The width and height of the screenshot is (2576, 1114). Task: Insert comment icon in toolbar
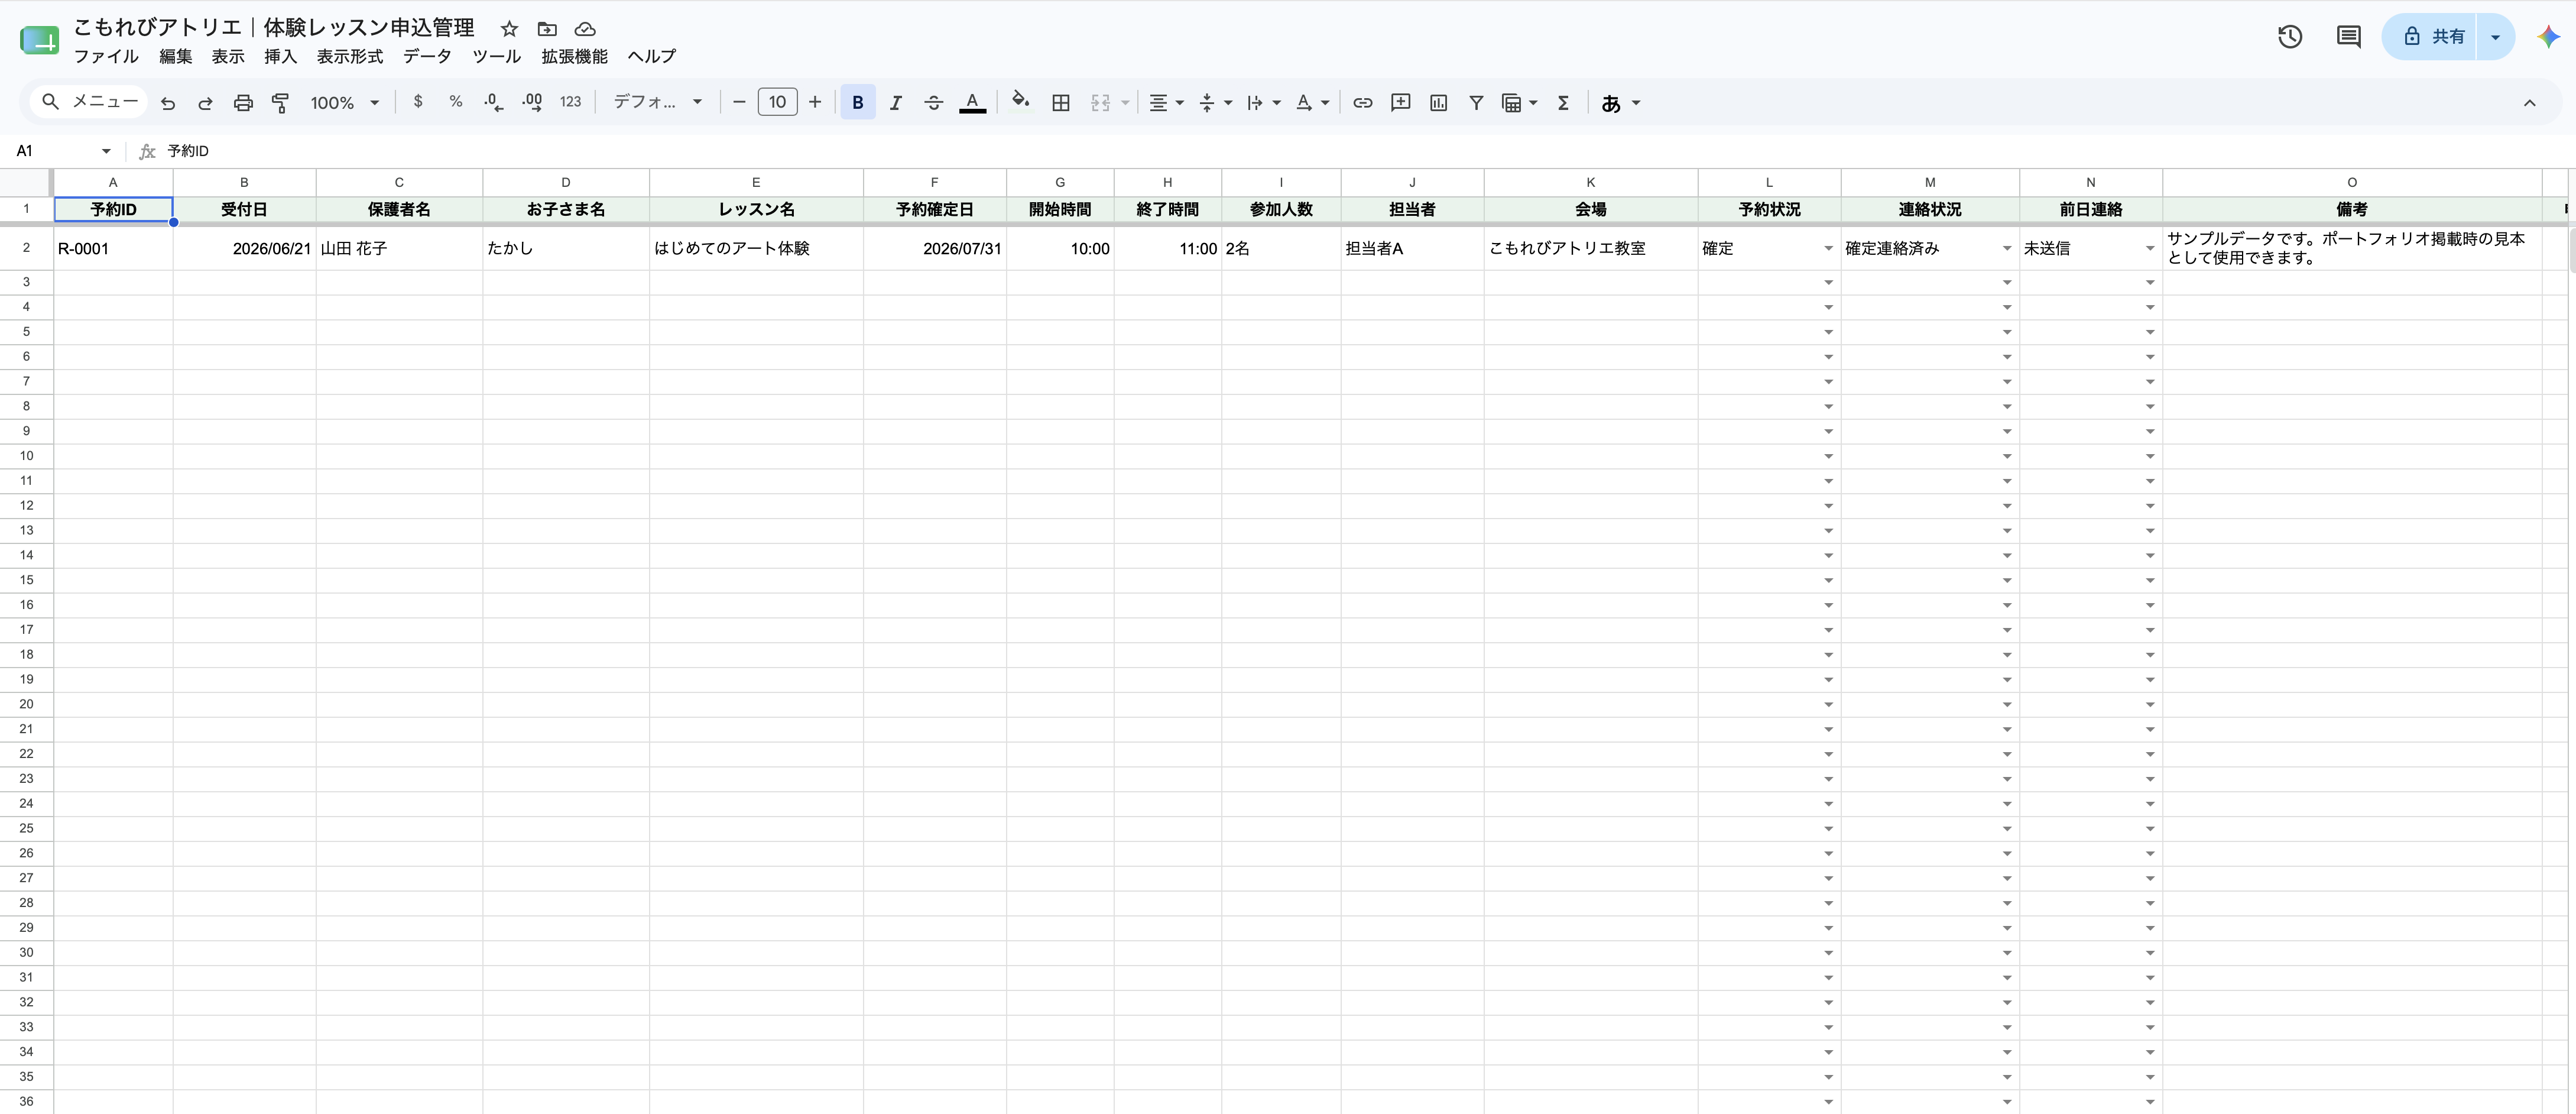1401,102
